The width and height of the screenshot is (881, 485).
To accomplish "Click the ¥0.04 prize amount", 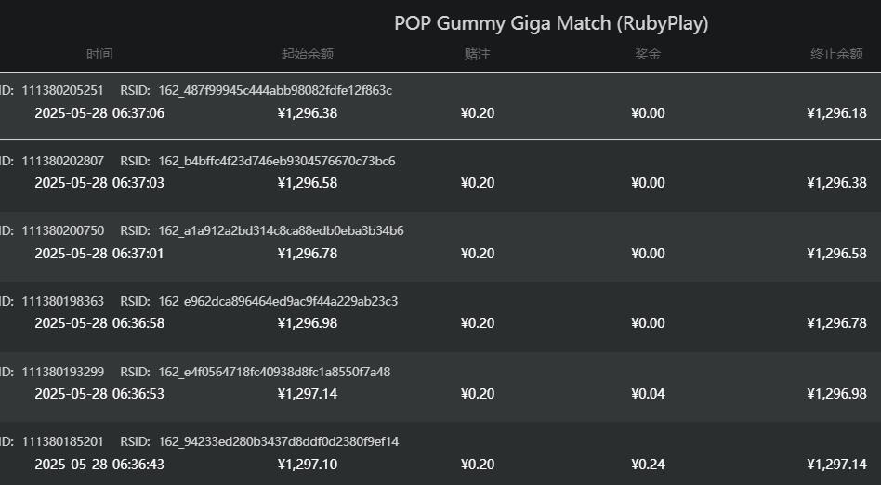I will pos(648,394).
